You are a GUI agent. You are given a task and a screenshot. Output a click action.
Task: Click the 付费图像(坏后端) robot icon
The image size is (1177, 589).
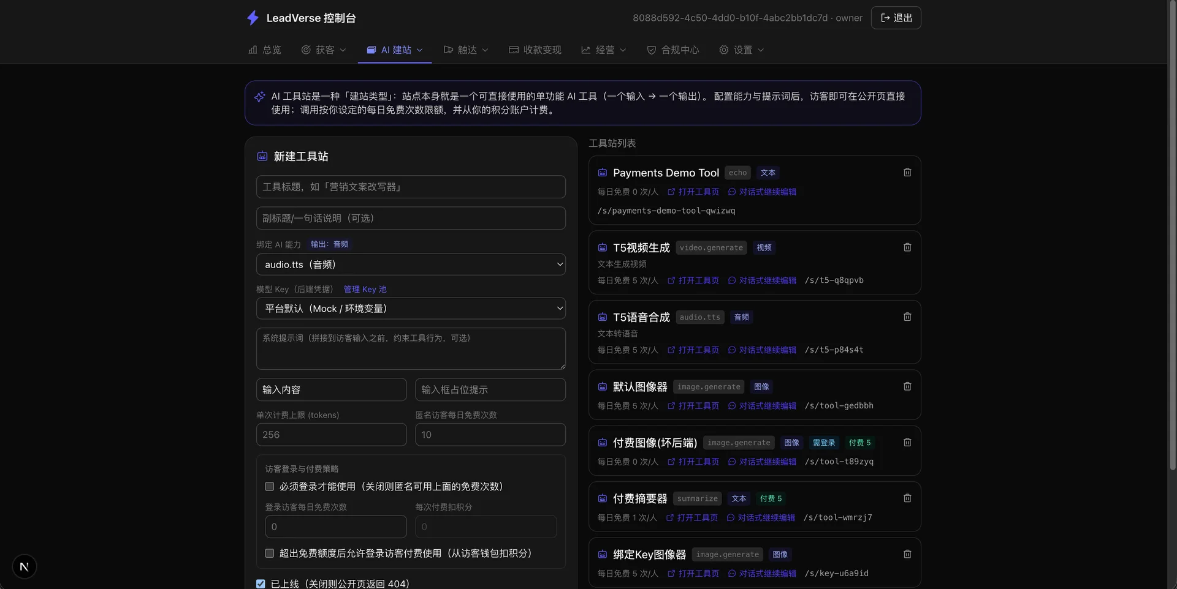[603, 443]
